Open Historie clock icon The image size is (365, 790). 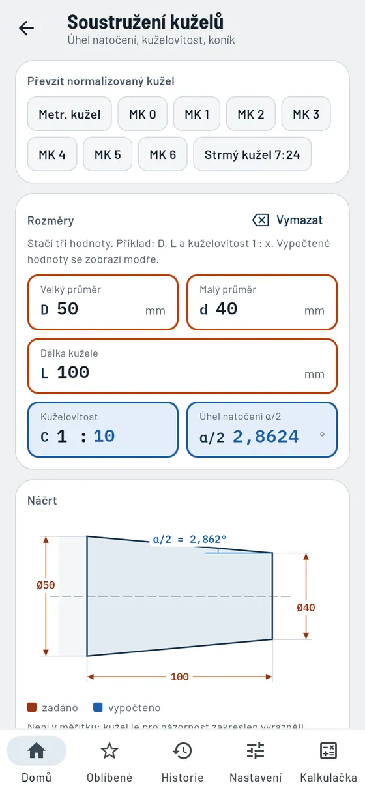pos(182,751)
